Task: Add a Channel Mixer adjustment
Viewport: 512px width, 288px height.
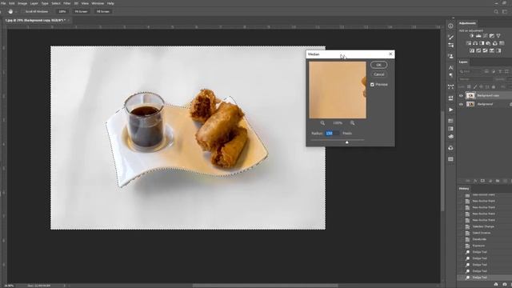Action: 495,43
